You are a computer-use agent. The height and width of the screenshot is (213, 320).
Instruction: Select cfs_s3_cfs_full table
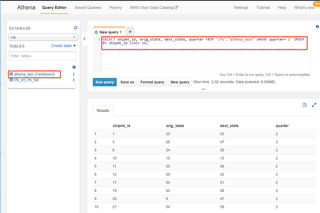[26, 80]
